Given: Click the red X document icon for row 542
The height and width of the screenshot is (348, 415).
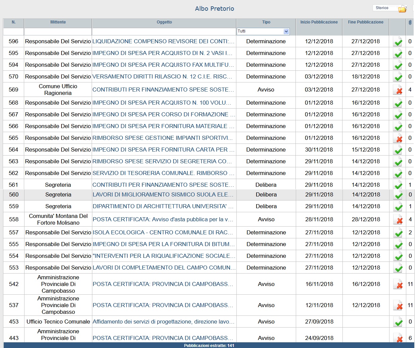Looking at the screenshot, I should point(398,284).
